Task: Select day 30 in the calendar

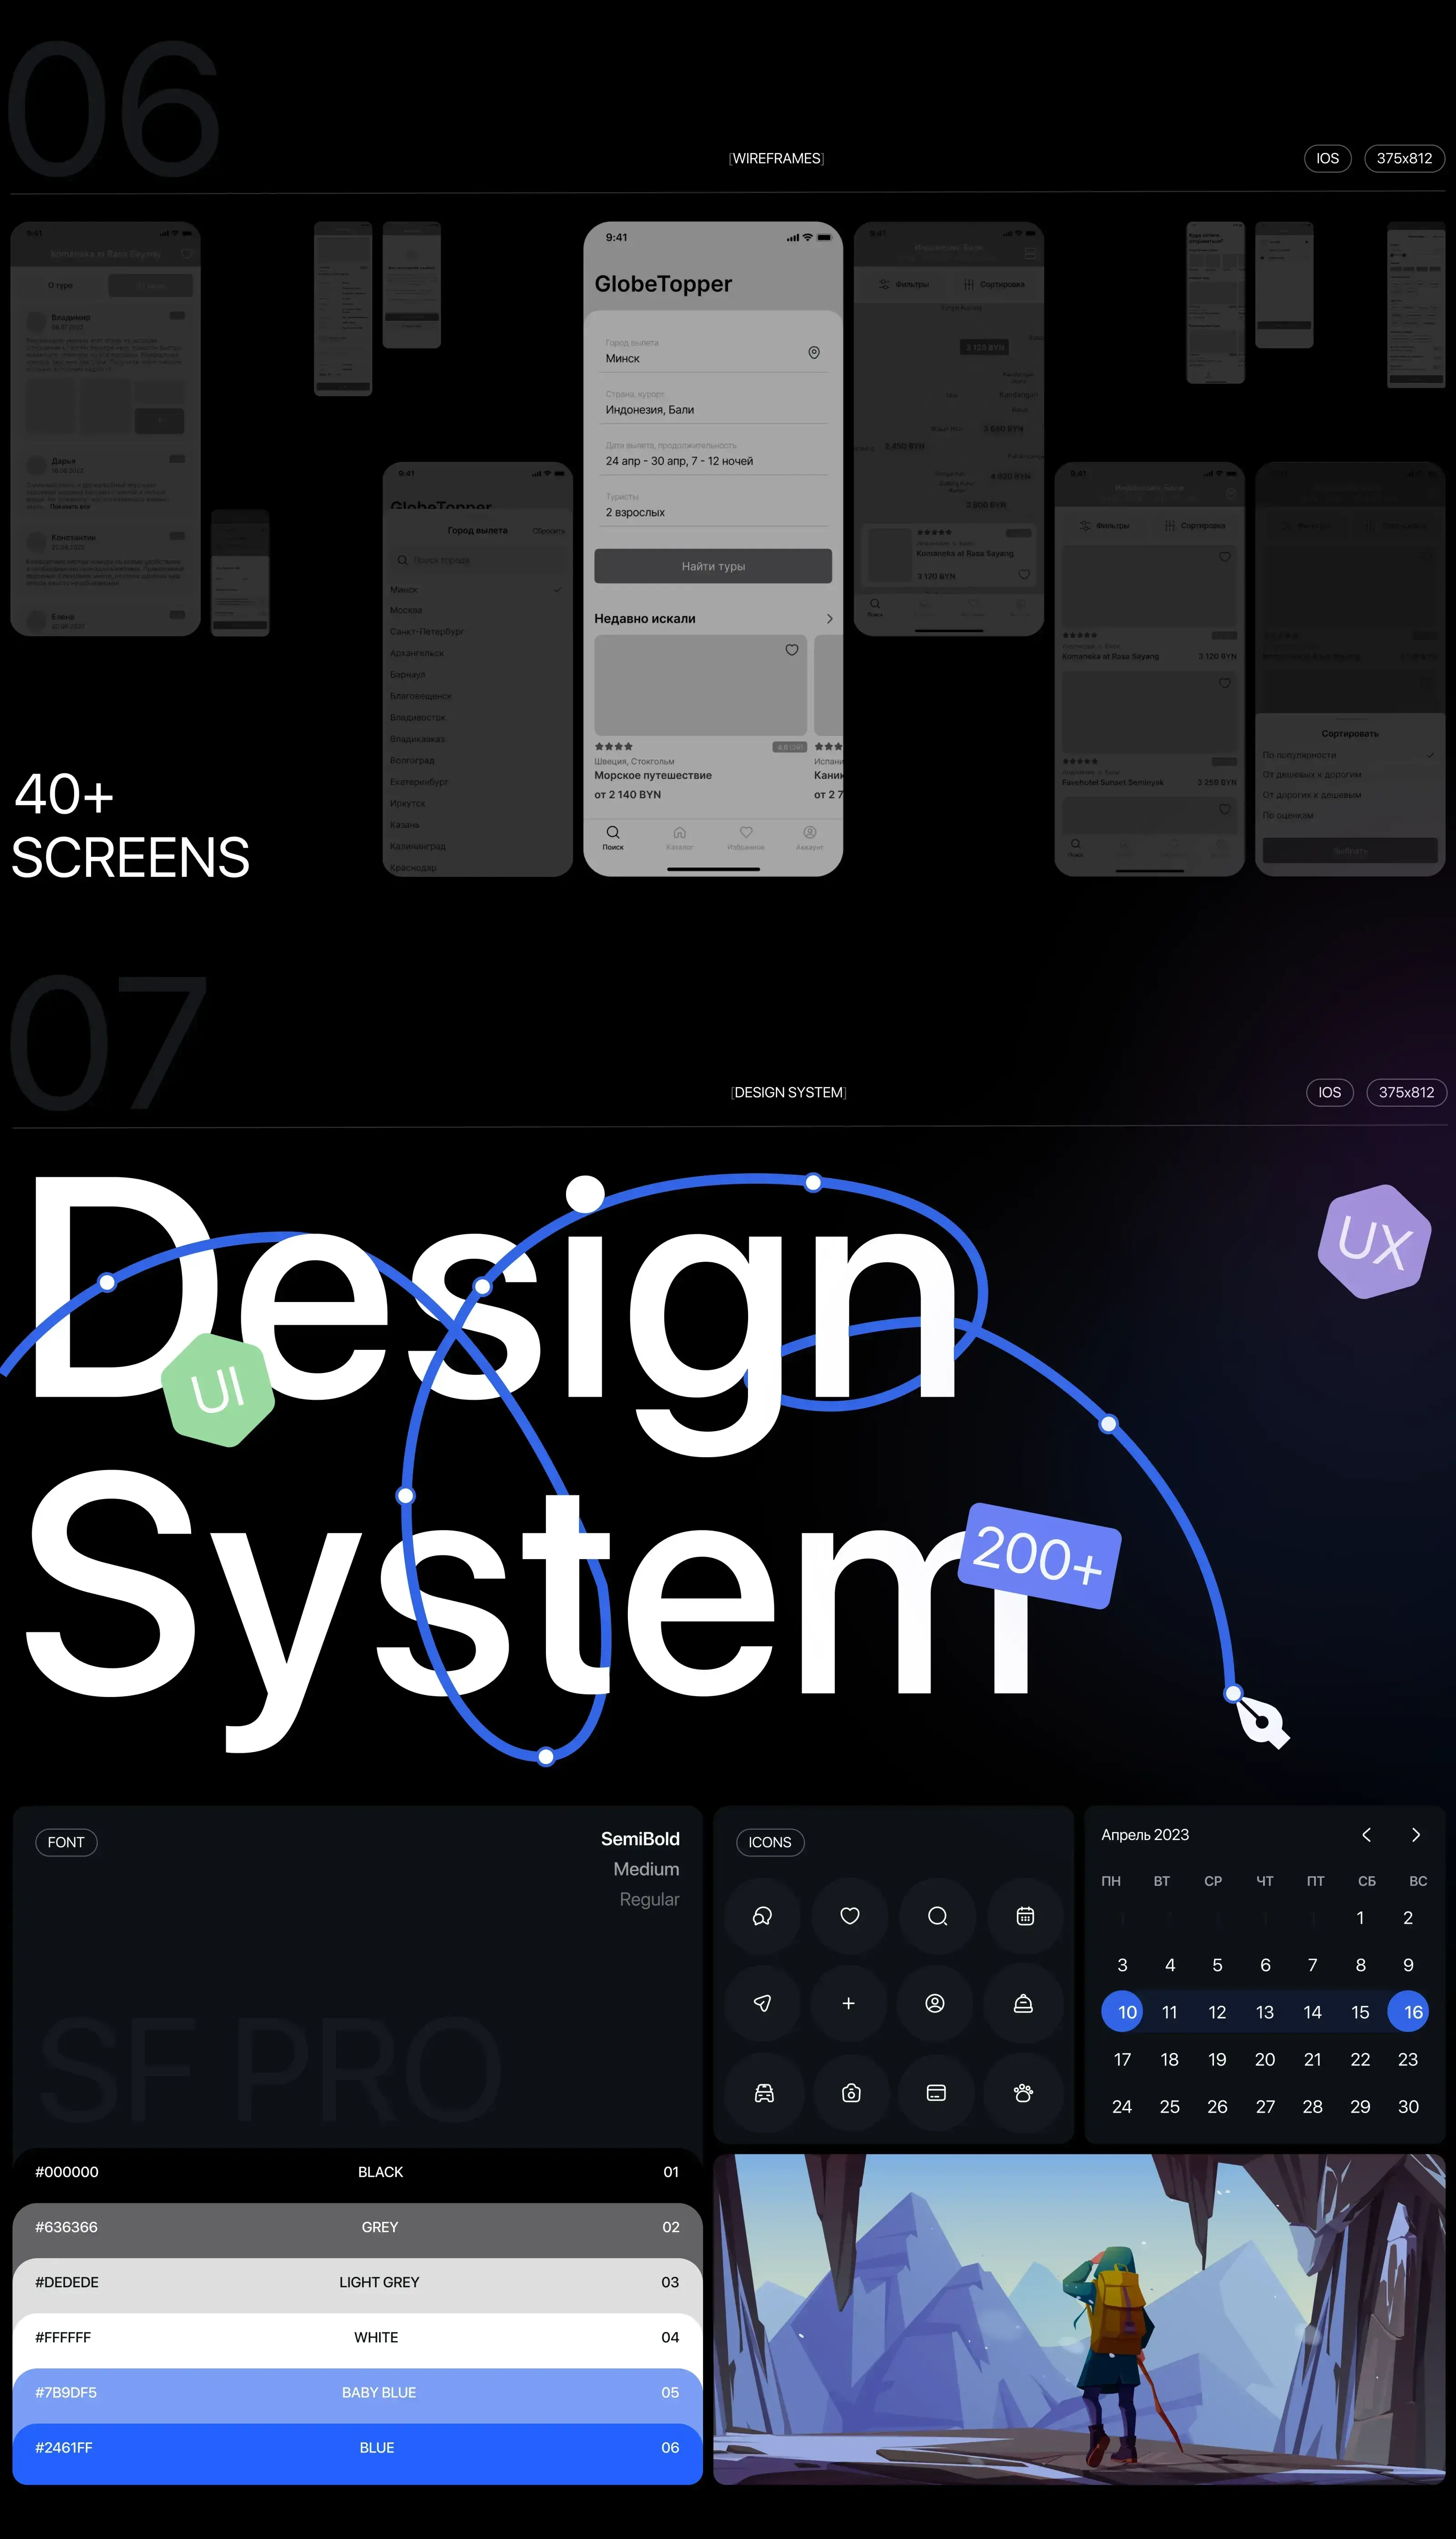Action: 1408,2106
